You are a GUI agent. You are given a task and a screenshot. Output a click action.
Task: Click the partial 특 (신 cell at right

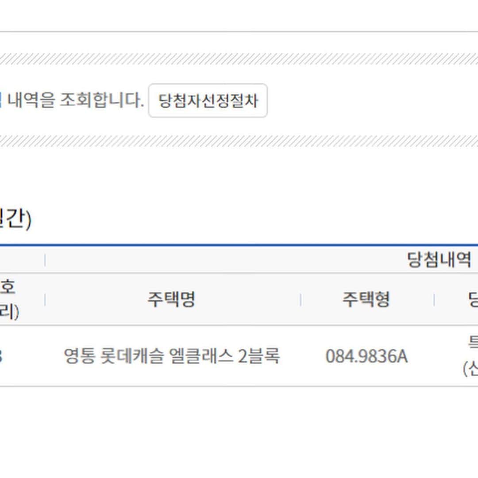pyautogui.click(x=470, y=356)
